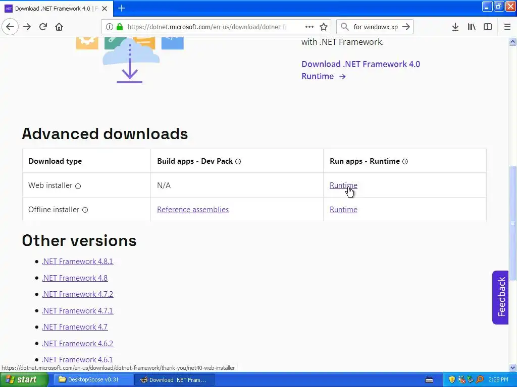Open .NET Framework 4.7.1 link
This screenshot has height=387, width=517.
click(77, 310)
